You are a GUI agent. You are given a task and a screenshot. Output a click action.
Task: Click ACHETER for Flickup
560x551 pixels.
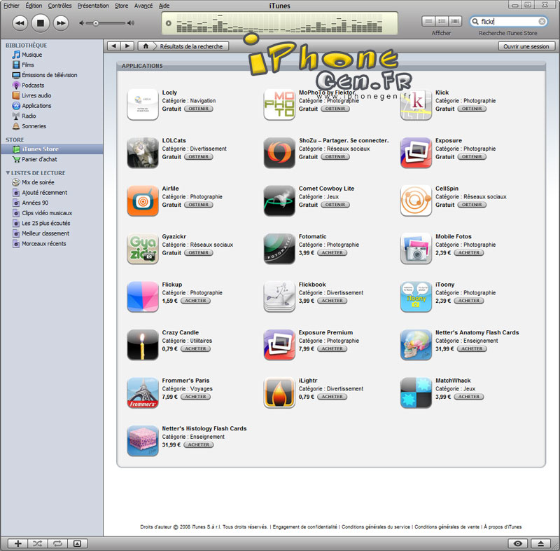195,301
